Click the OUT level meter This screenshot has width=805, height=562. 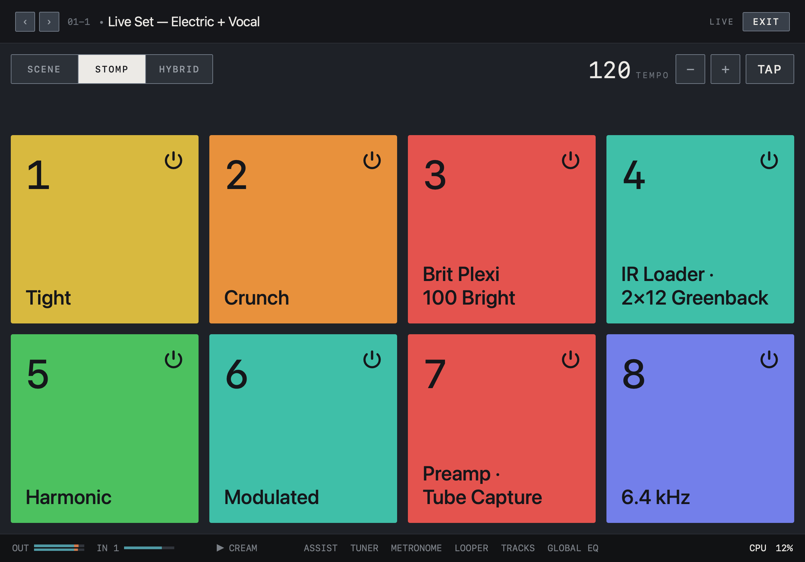(59, 548)
